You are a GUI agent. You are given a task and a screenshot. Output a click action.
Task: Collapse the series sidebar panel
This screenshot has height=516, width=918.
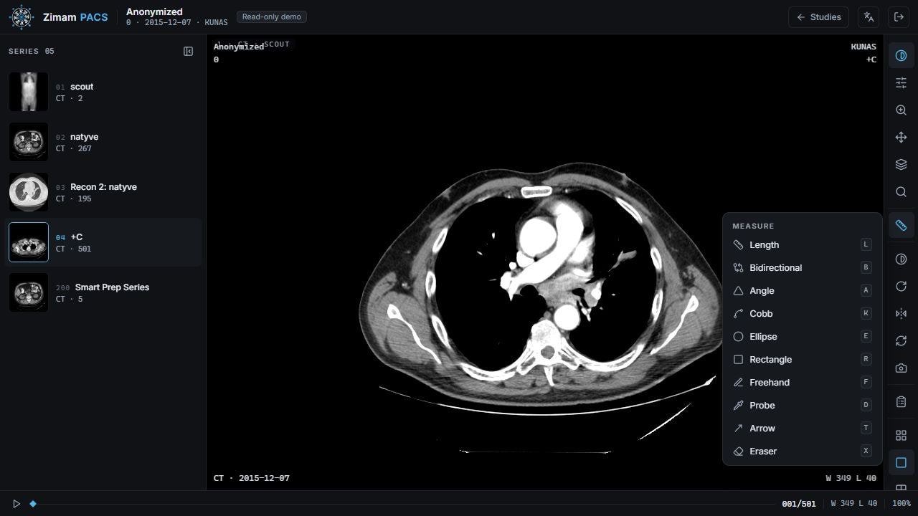(188, 52)
